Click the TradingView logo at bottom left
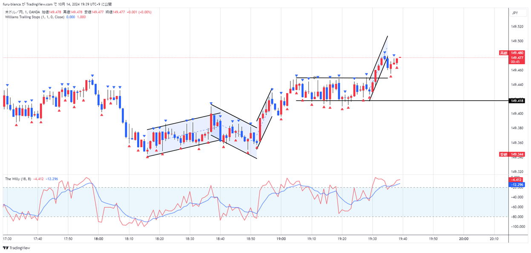 [x=13, y=248]
